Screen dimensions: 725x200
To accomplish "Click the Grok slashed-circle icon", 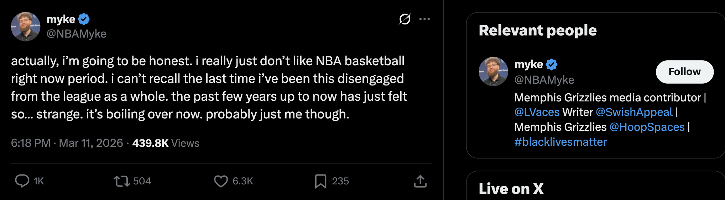I will [405, 19].
